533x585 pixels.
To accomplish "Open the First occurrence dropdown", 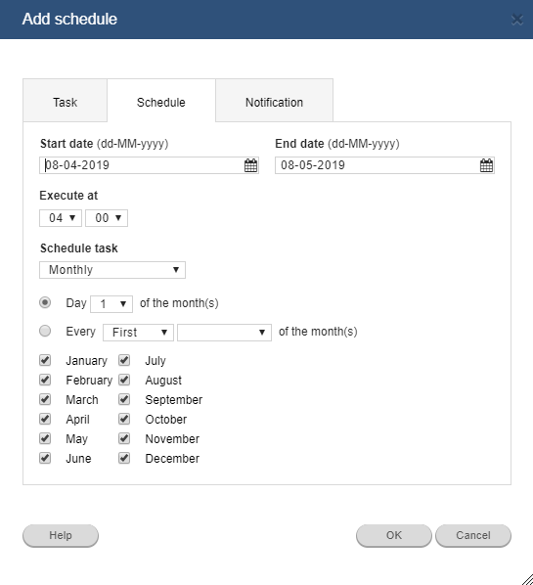I will click(138, 333).
